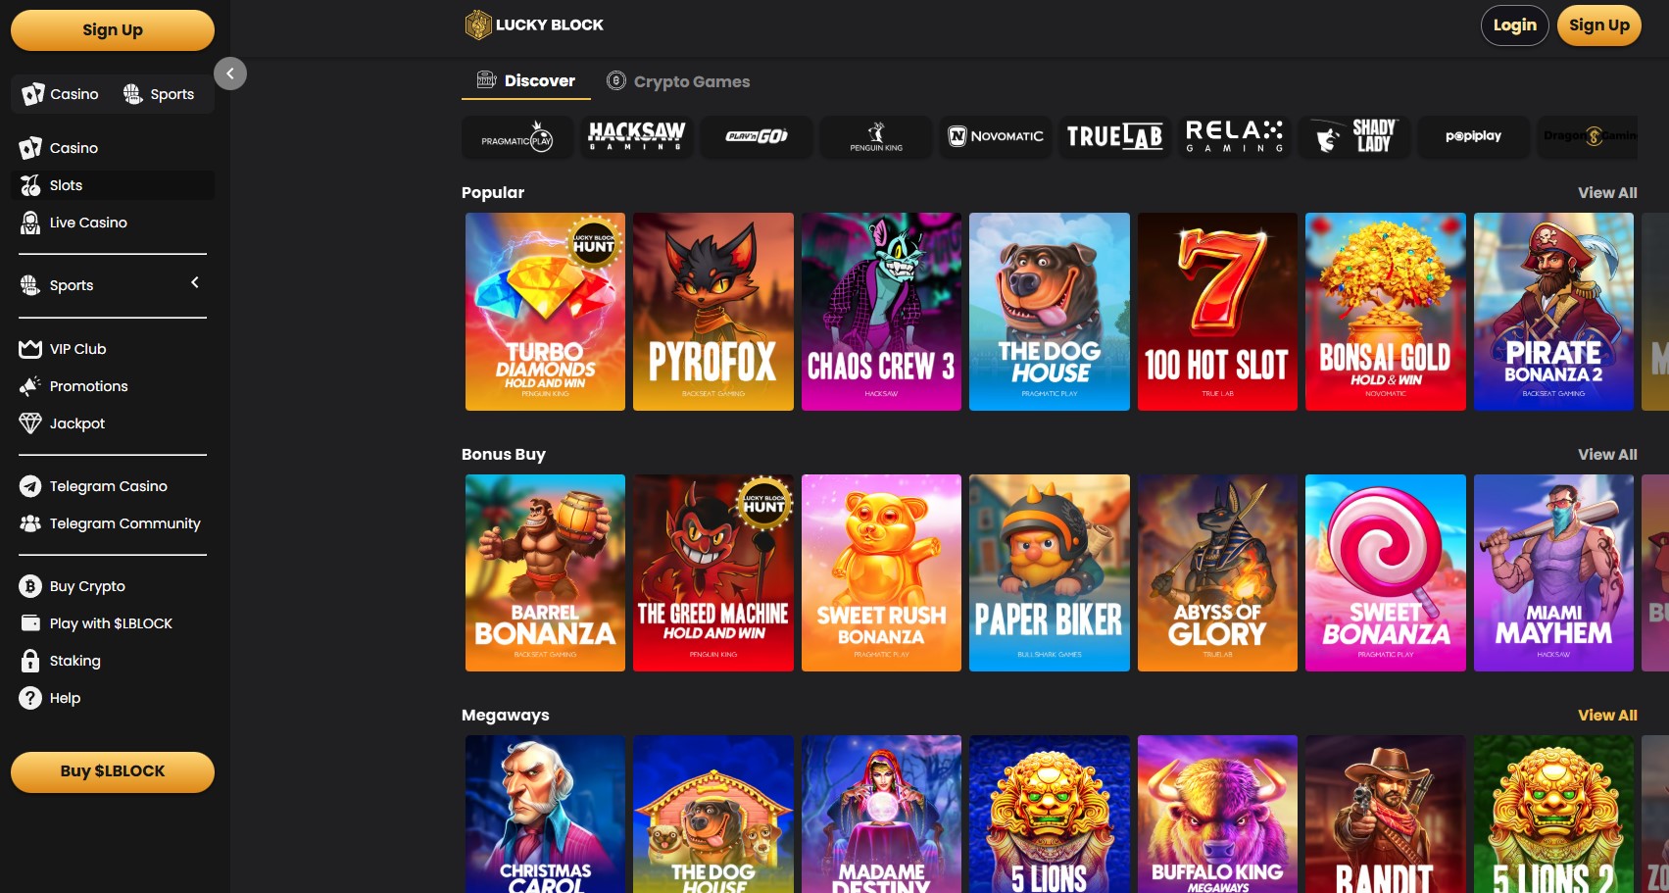The width and height of the screenshot is (1669, 893).
Task: Open the Pyrofox game thumbnail
Action: point(713,311)
